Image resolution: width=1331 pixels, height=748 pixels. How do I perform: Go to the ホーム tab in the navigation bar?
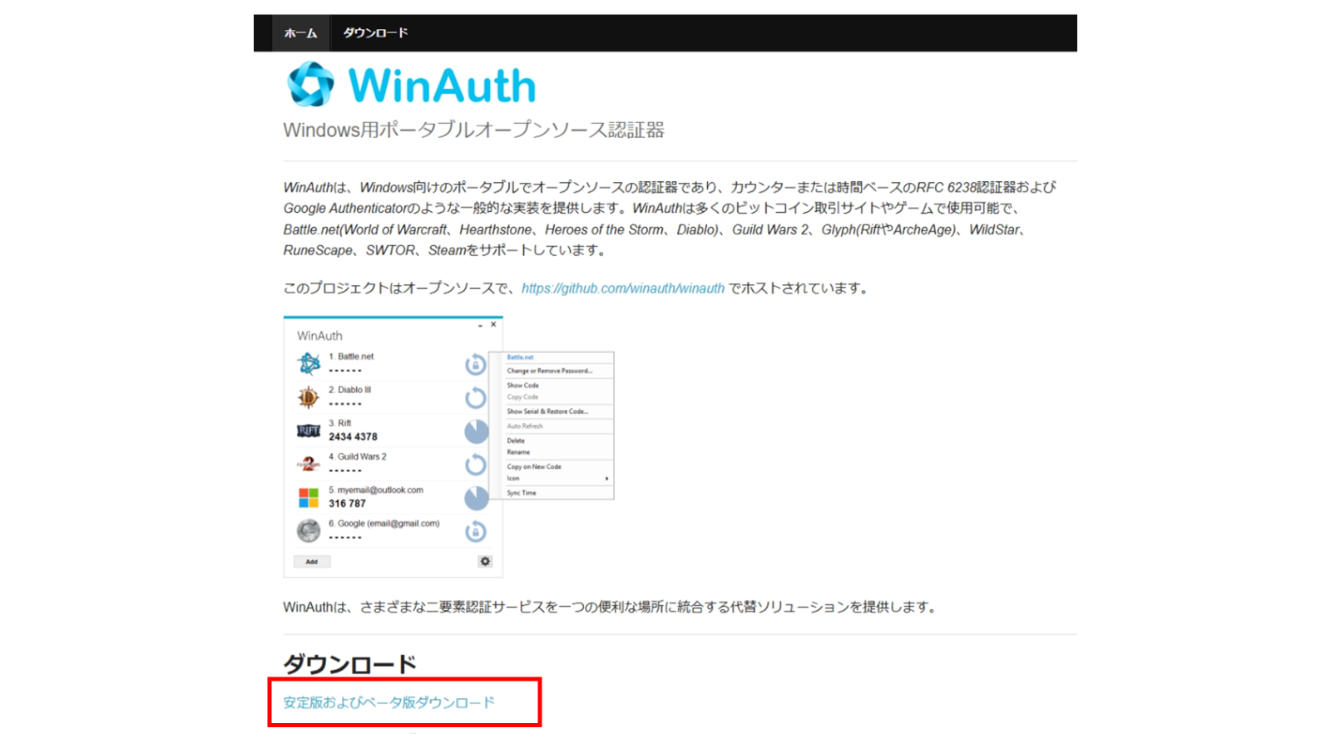click(x=300, y=33)
